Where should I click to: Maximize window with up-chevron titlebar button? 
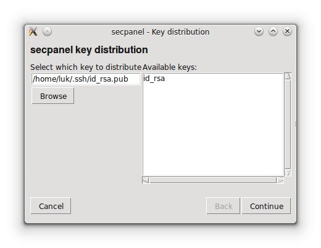pyautogui.click(x=273, y=32)
